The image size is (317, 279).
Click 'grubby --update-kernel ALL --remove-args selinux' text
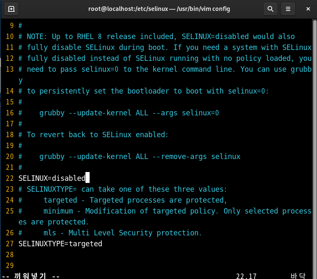(x=140, y=156)
